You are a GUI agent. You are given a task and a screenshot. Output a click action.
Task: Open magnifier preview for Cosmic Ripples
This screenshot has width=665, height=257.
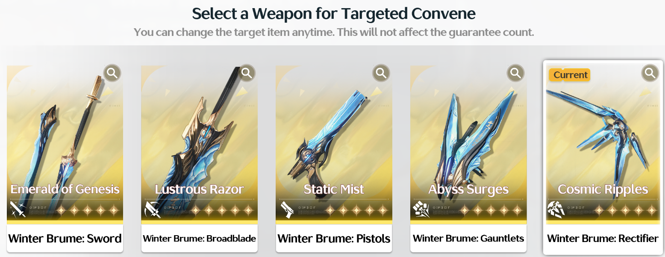(x=650, y=73)
